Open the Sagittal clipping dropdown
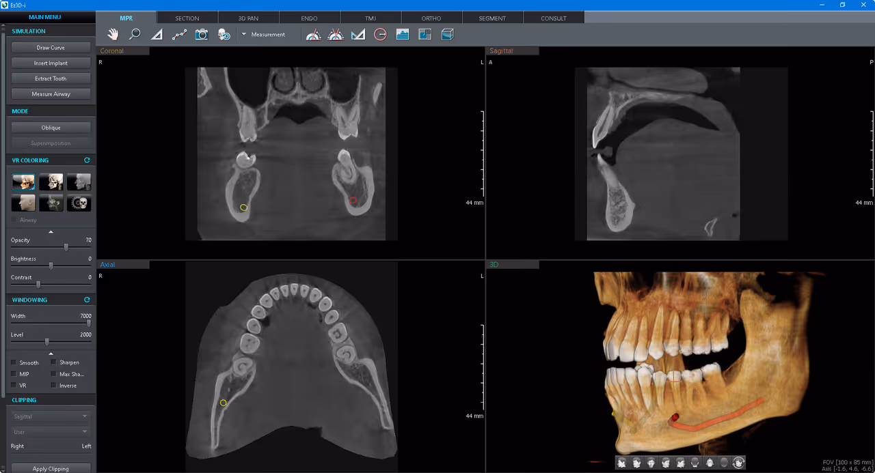The height and width of the screenshot is (473, 875). (x=51, y=416)
